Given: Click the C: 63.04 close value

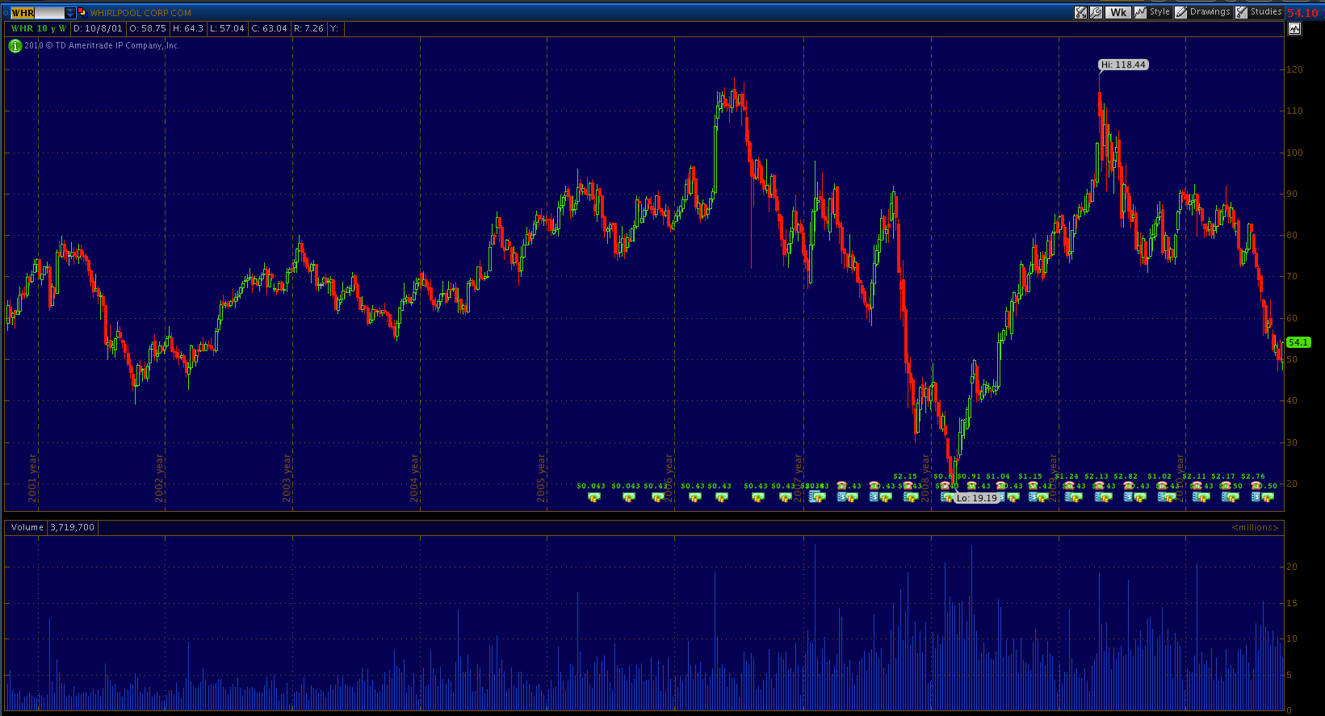Looking at the screenshot, I should [x=269, y=28].
